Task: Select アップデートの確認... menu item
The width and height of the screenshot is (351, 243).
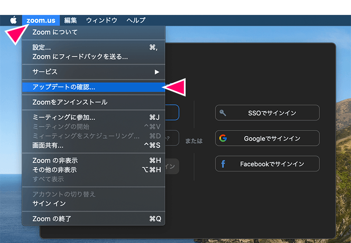Action: tap(93, 87)
